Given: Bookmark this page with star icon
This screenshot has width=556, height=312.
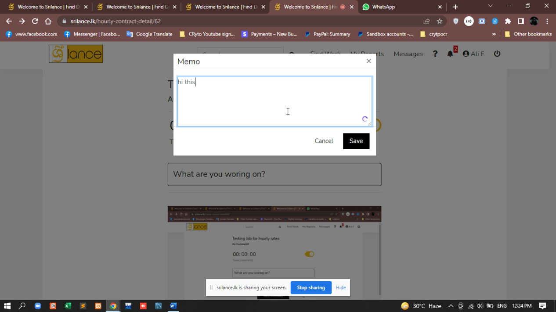Looking at the screenshot, I should pyautogui.click(x=440, y=21).
